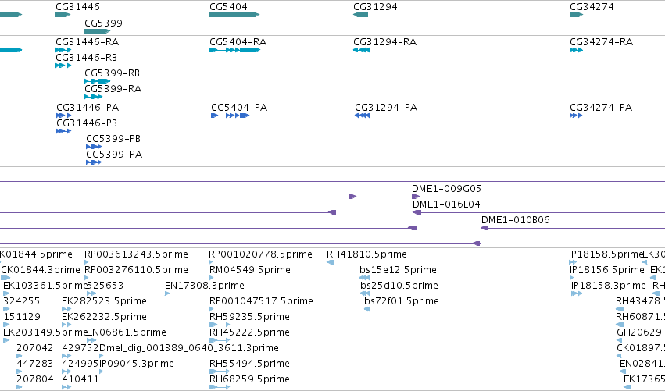The image size is (665, 391).
Task: Select feature 324255
Action: point(22,301)
